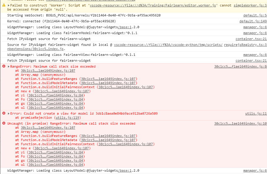Open buildInitialFairnessContext link in first RangeError
The width and height of the screenshot is (267, 174).
pos(126,87)
